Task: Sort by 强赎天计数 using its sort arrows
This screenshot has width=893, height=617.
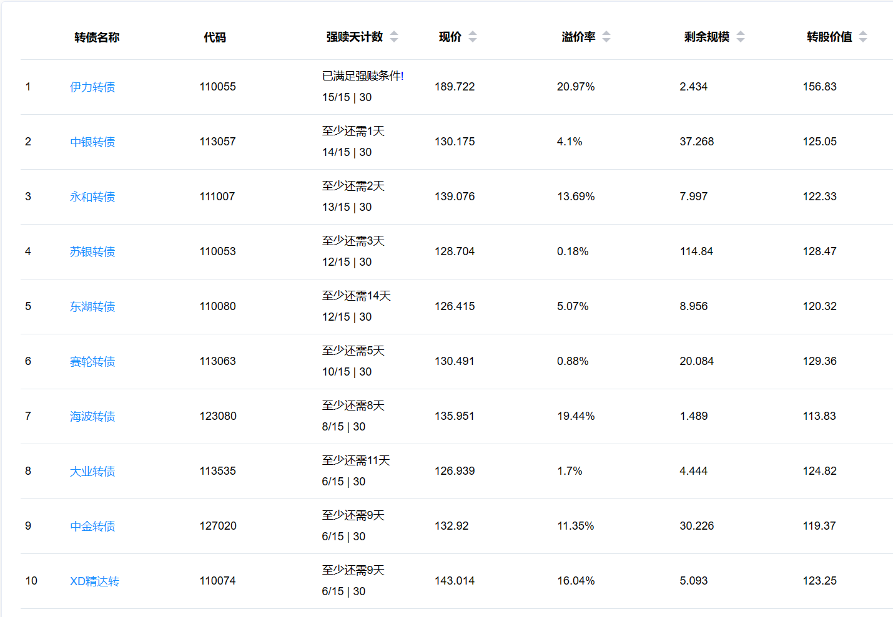Action: pos(394,37)
